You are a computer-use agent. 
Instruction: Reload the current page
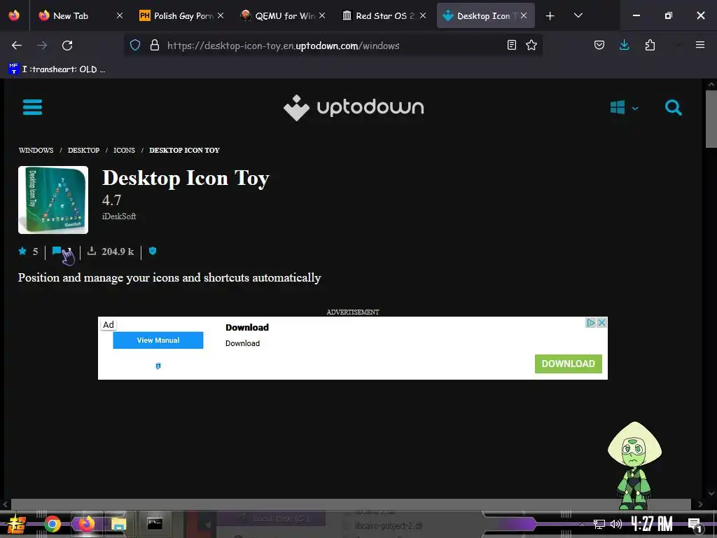tap(67, 46)
